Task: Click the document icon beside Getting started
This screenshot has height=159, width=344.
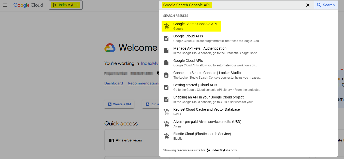Action: pyautogui.click(x=166, y=87)
